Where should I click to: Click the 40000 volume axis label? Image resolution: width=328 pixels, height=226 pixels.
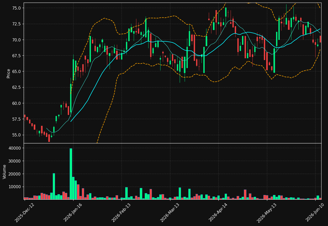point(15,148)
